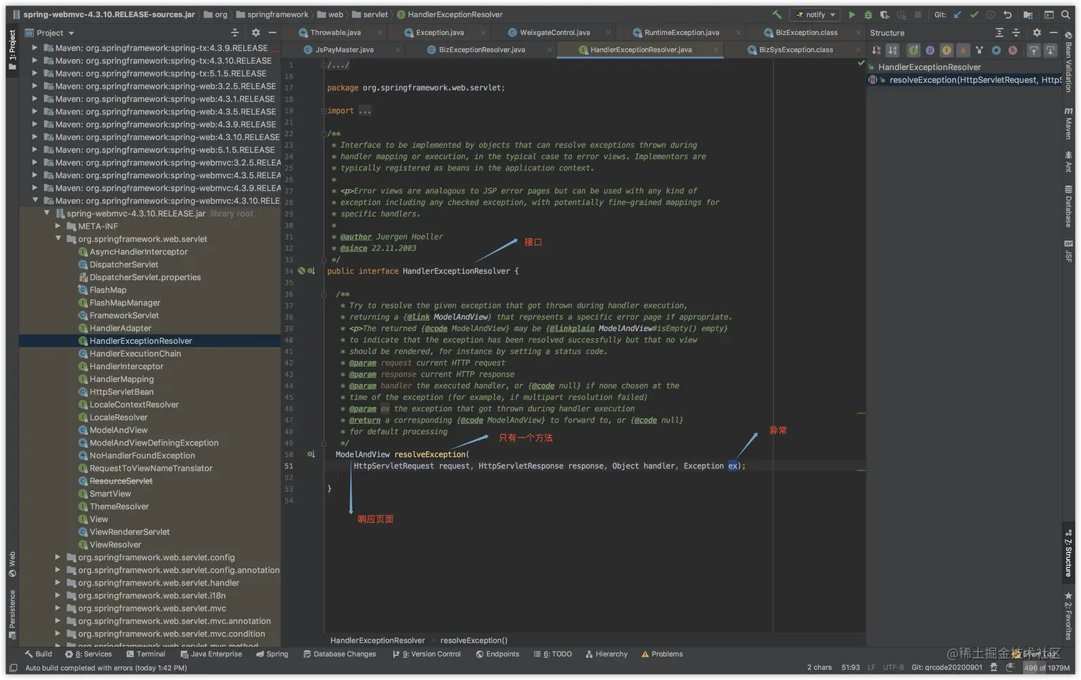1081x680 pixels.
Task: Build project using the hammer icon
Action: tap(776, 14)
